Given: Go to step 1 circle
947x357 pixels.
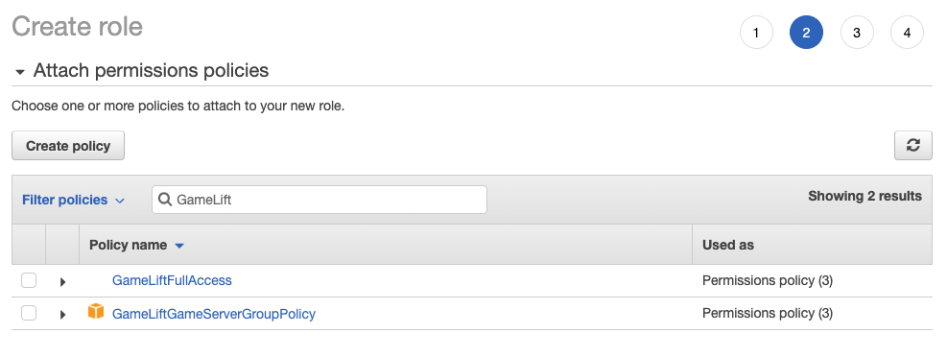Looking at the screenshot, I should (755, 33).
